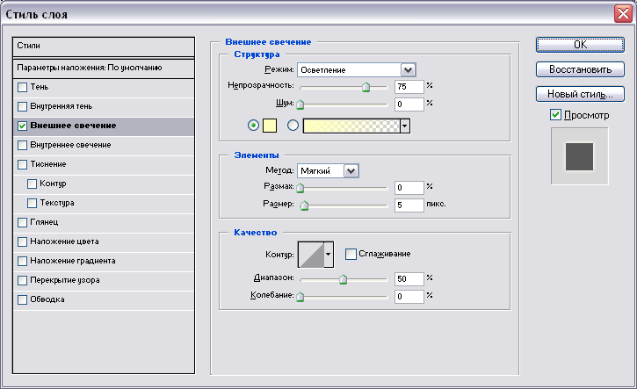Click the Восстановить button

click(580, 69)
